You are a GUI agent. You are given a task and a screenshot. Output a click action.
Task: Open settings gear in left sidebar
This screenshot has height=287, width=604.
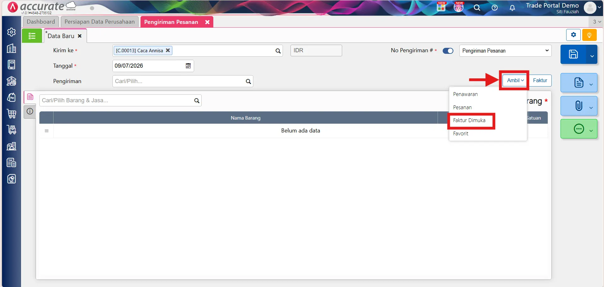[11, 32]
